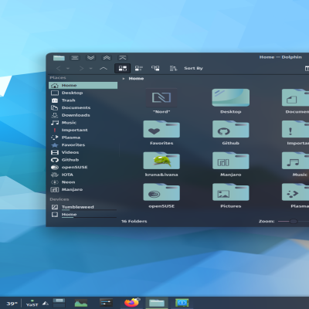Screen dimensions: 309x309
Task: Go up to parent folder
Action: tap(104, 68)
